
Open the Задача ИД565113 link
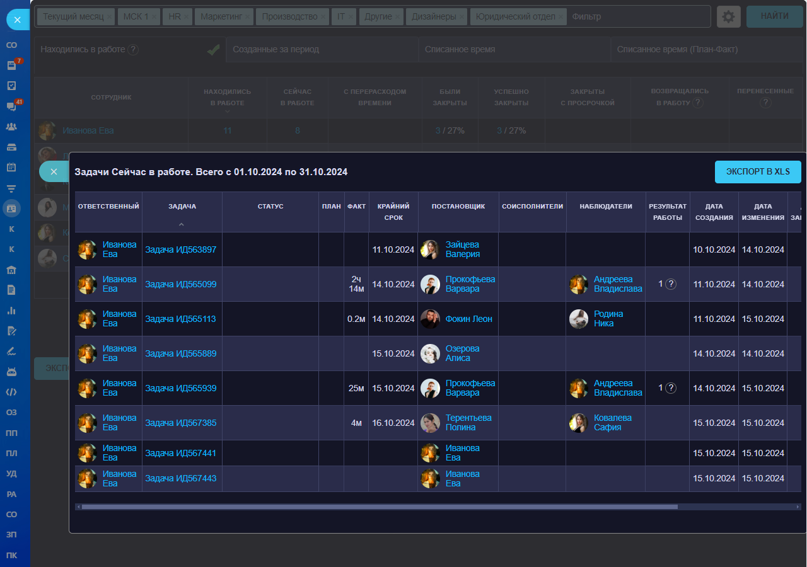[x=180, y=319]
